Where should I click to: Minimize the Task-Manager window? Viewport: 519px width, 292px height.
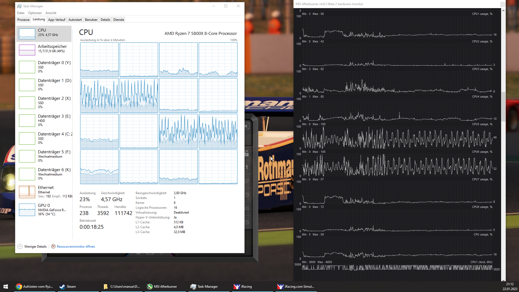click(x=214, y=6)
